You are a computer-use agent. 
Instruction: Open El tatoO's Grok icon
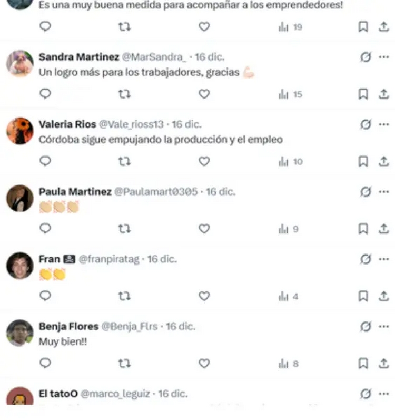[366, 394]
